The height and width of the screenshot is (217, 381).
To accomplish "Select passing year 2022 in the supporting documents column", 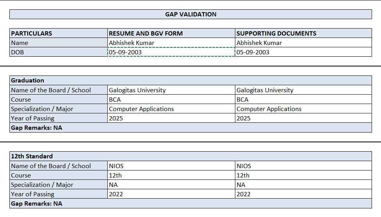I will click(303, 194).
